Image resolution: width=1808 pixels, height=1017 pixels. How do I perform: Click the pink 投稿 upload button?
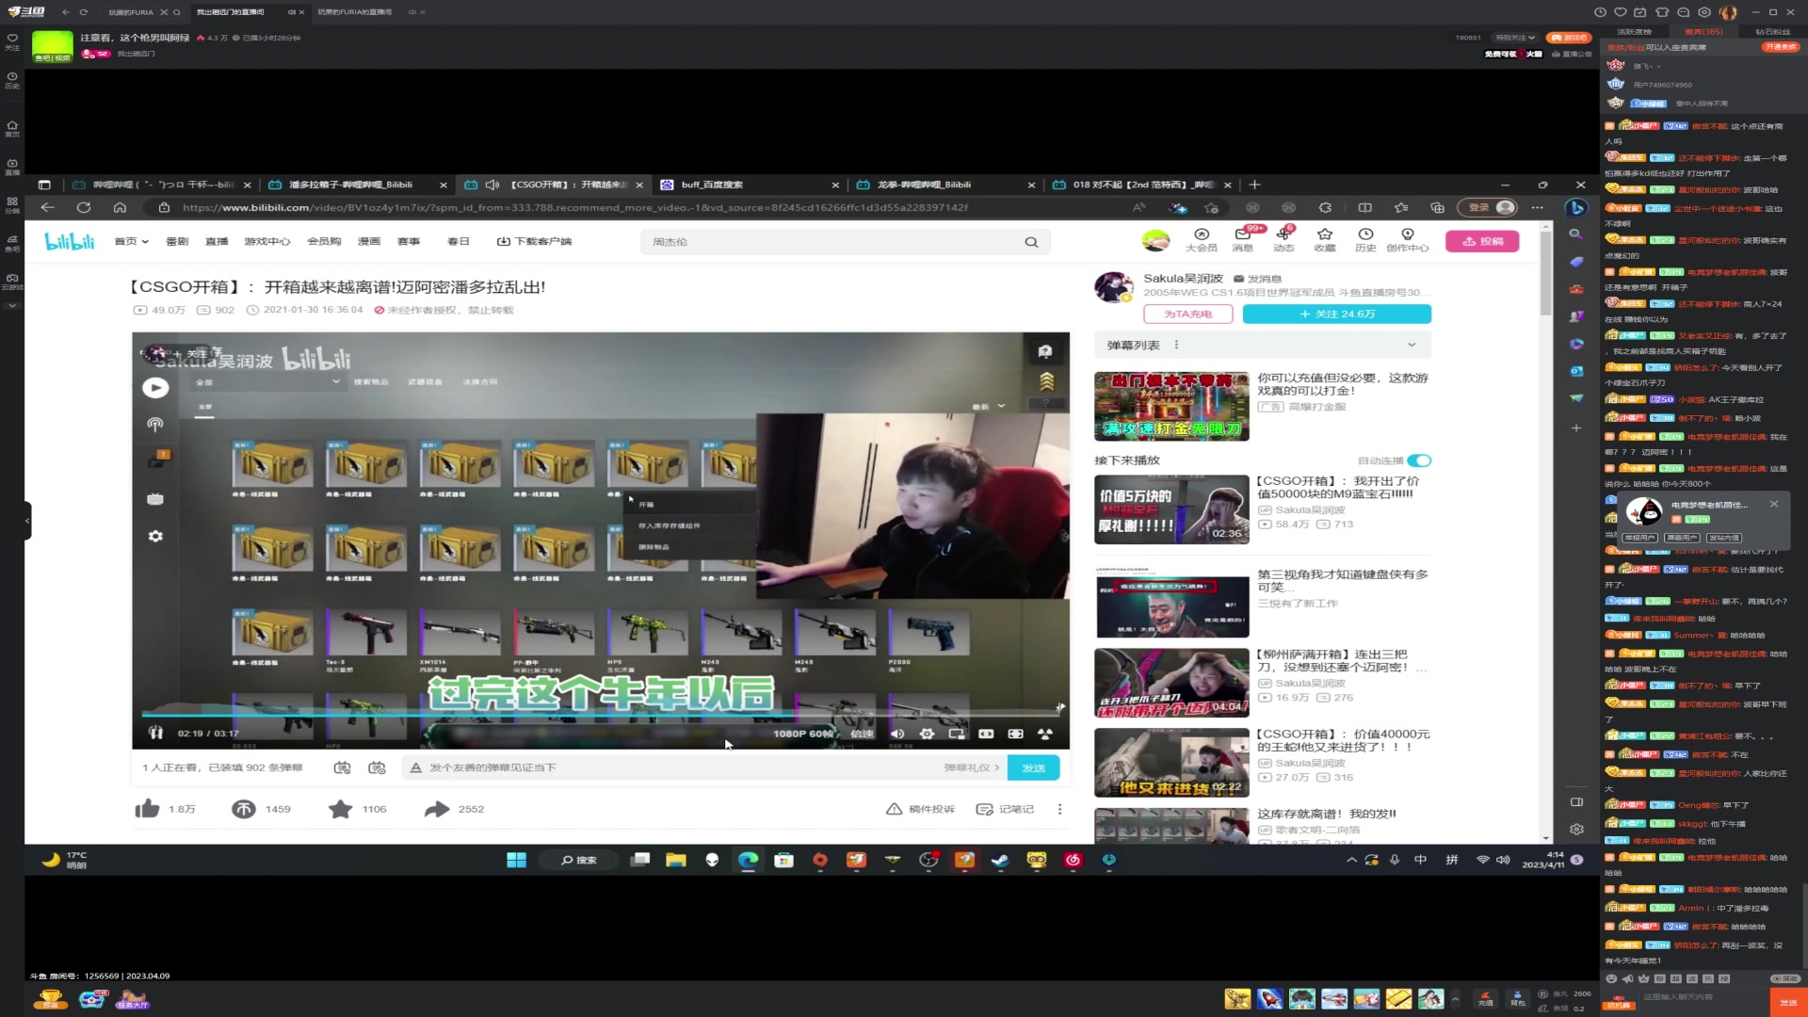coord(1482,242)
